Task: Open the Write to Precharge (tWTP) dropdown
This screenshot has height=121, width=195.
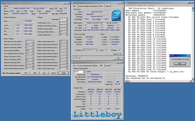Action: (33, 60)
